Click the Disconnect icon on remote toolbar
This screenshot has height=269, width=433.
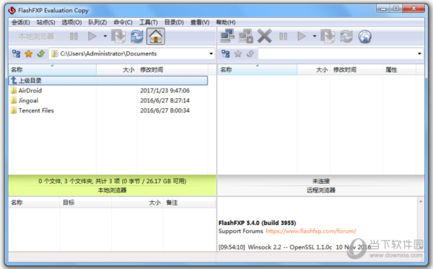[245, 36]
